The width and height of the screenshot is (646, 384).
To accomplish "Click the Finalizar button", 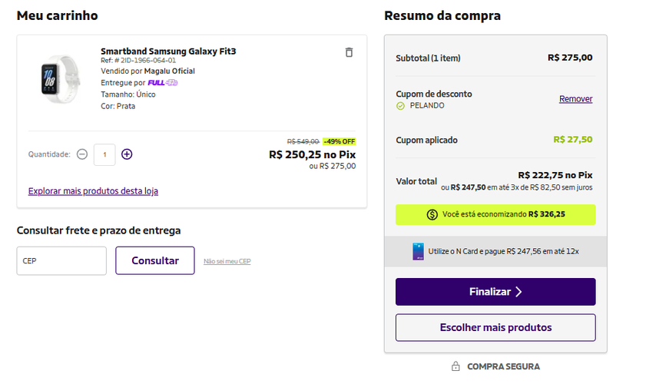I will 495,292.
